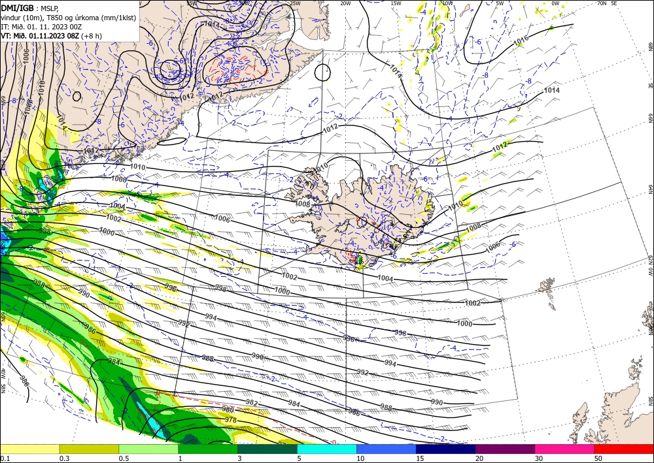The width and height of the screenshot is (654, 463).
Task: Click the purple 20–30 mm legend swatch
Action: coord(505,449)
